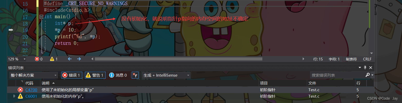Sort by the 代码 column header
This screenshot has height=103, width=402.
pyautogui.click(x=32, y=83)
